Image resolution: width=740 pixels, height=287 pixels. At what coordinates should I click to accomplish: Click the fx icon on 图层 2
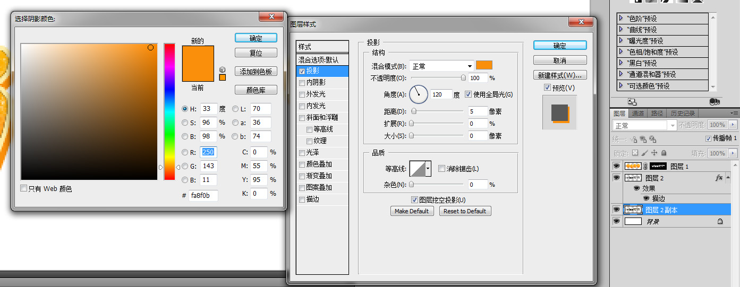[719, 178]
